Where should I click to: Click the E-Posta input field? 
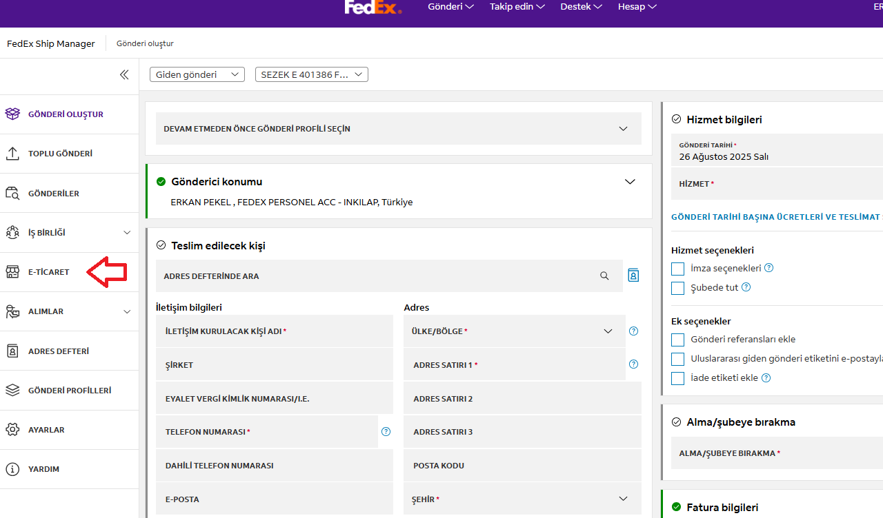click(x=274, y=499)
